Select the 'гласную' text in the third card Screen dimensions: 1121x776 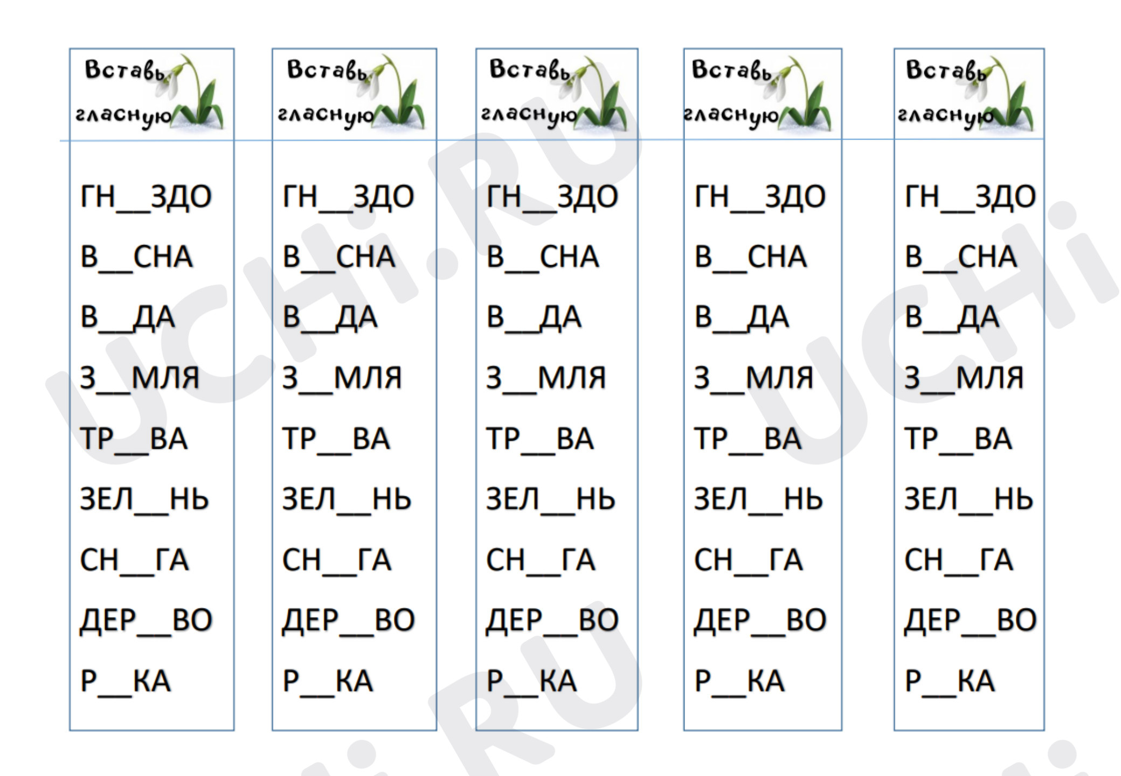pyautogui.click(x=529, y=115)
